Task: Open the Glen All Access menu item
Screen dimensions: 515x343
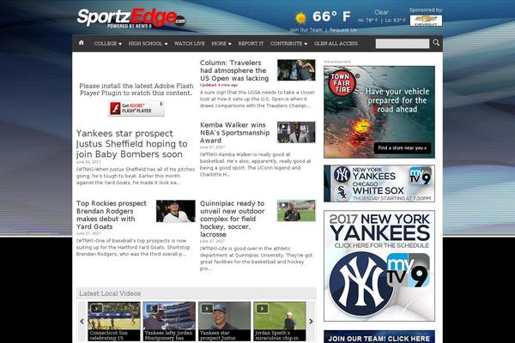Action: [336, 44]
